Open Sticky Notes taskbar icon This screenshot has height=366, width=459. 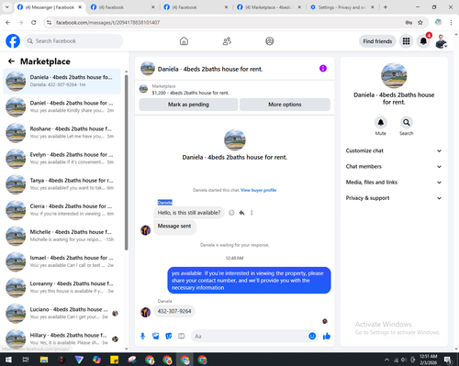tap(115, 360)
